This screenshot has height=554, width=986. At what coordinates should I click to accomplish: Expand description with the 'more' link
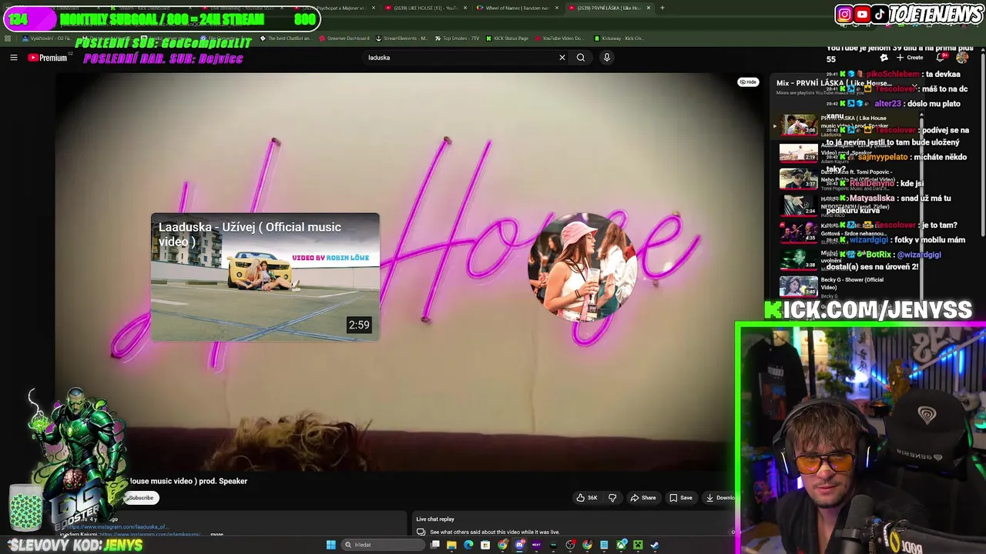(x=216, y=534)
